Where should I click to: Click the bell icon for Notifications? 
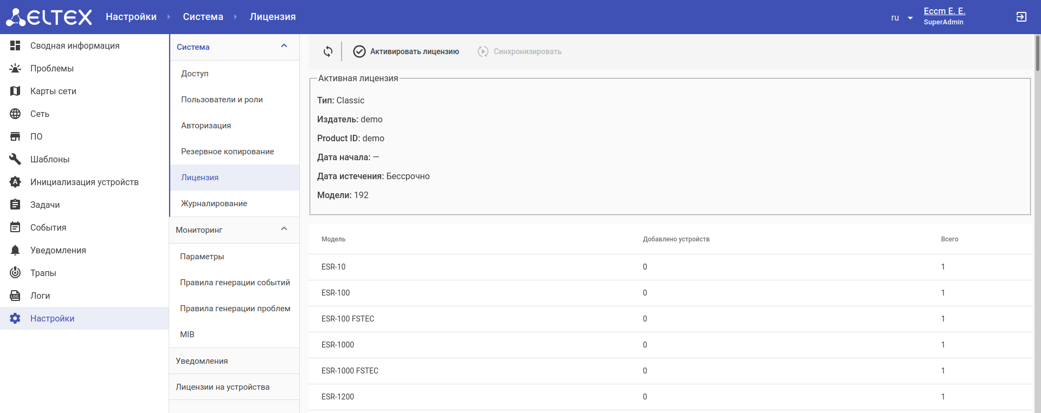(x=15, y=250)
